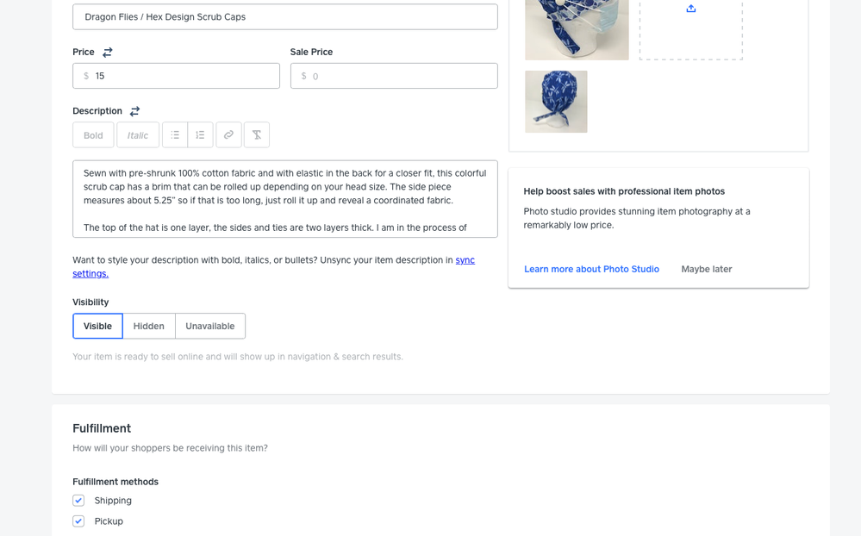This screenshot has width=861, height=536.
Task: Click the clear formatting icon
Action: coord(257,135)
